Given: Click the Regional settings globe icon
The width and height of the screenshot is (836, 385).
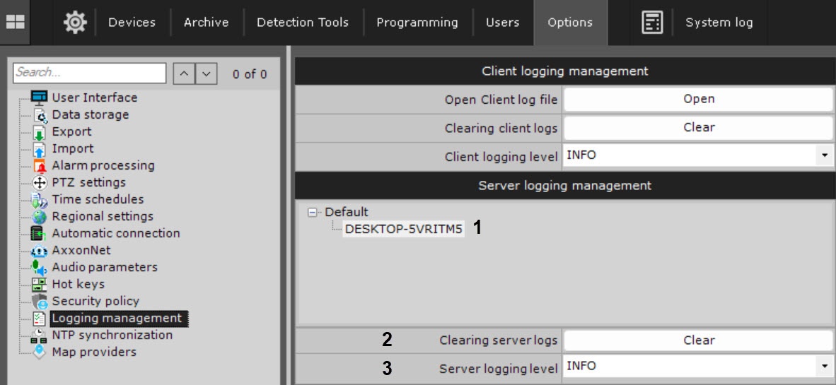Looking at the screenshot, I should [x=39, y=217].
